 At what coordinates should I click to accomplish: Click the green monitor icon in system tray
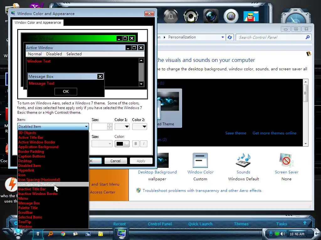pyautogui.click(x=277, y=234)
